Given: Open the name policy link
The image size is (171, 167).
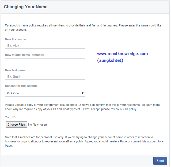Looking at the screenshot, I should tap(29, 25).
